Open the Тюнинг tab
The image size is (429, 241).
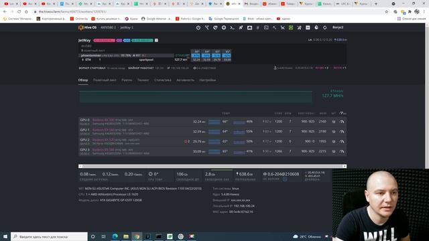pos(143,80)
